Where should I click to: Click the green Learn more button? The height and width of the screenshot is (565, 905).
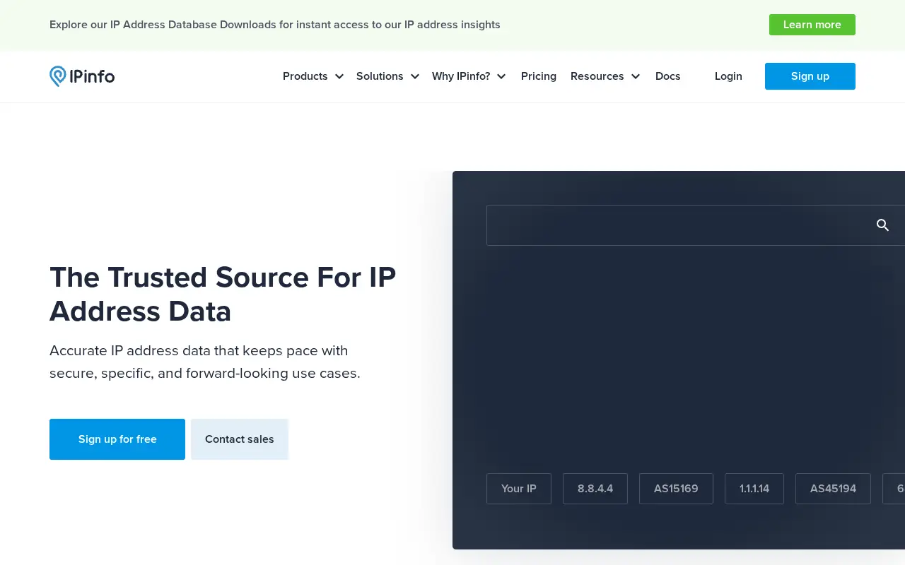(x=812, y=25)
